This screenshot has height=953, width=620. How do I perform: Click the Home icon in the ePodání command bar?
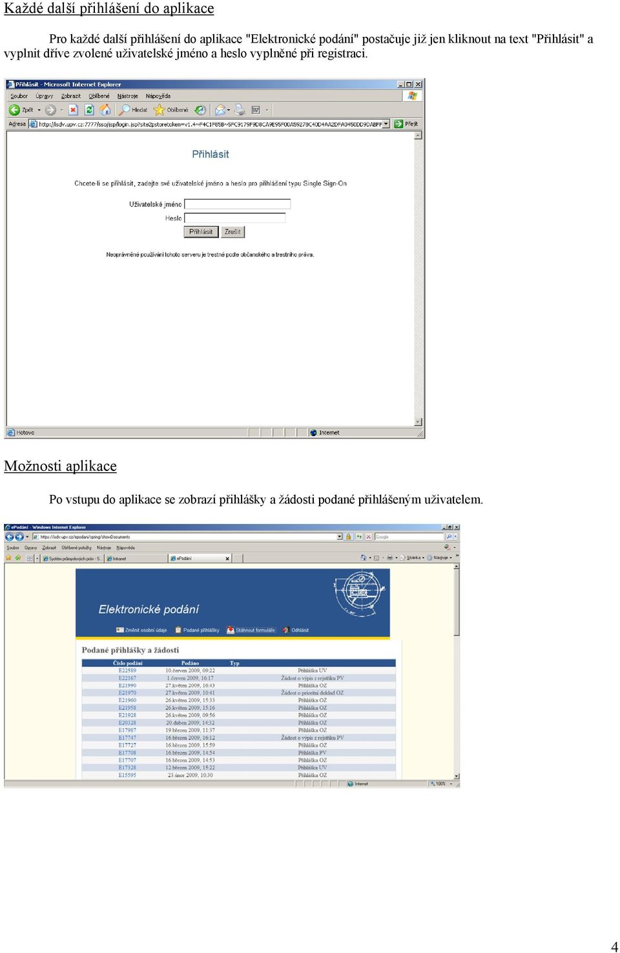pos(363,558)
